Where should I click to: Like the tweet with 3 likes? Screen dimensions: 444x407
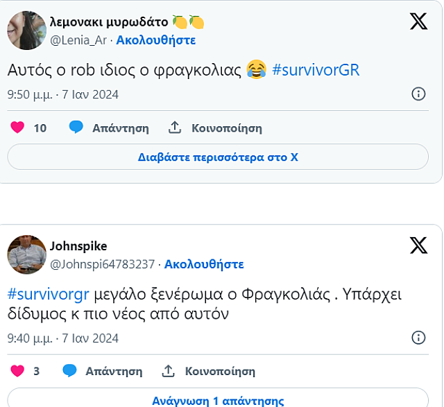(x=18, y=371)
